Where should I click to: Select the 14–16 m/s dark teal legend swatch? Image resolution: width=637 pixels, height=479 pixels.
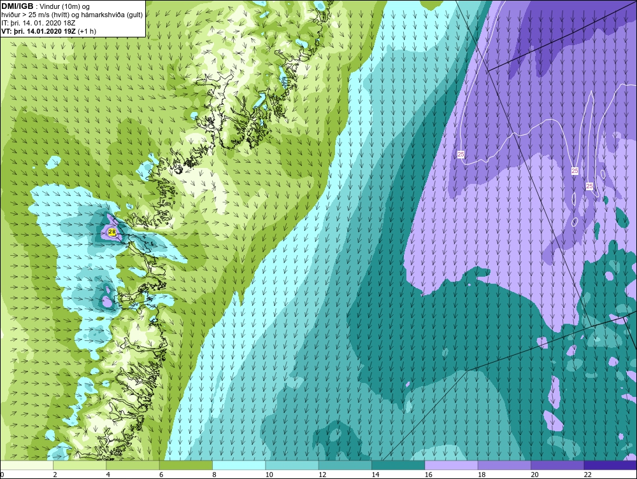[398, 465]
